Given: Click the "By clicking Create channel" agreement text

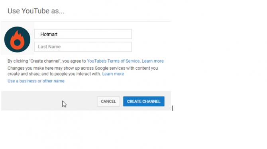Looking at the screenshot, I should coord(47,61).
